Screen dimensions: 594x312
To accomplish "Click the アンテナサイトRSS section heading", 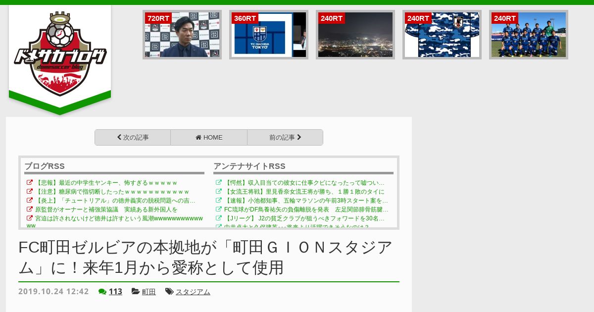I will [x=249, y=166].
